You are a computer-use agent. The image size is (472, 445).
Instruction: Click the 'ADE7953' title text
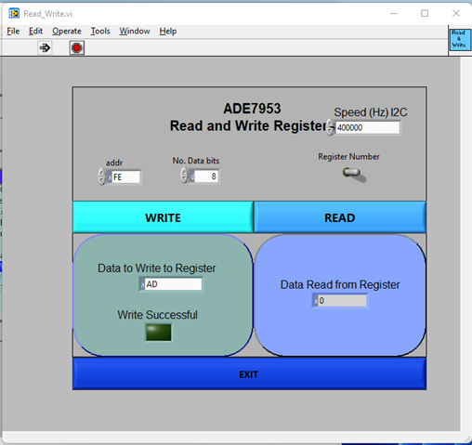coord(252,109)
